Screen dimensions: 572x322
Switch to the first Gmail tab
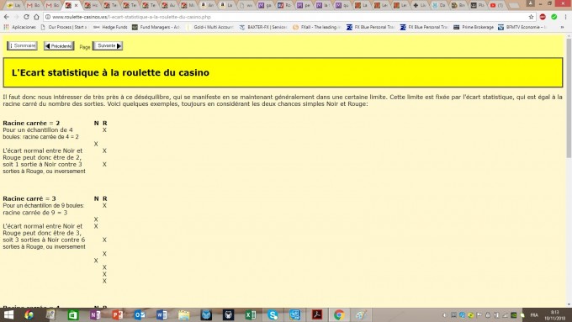tap(33, 5)
